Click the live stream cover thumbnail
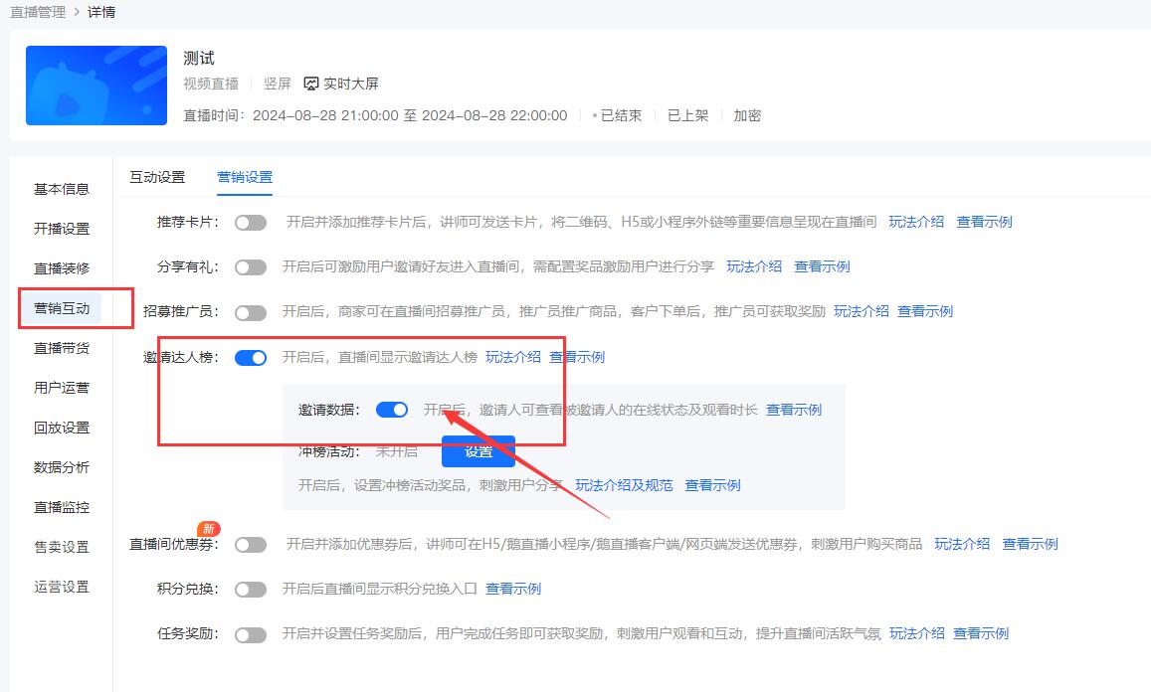 pos(96,86)
